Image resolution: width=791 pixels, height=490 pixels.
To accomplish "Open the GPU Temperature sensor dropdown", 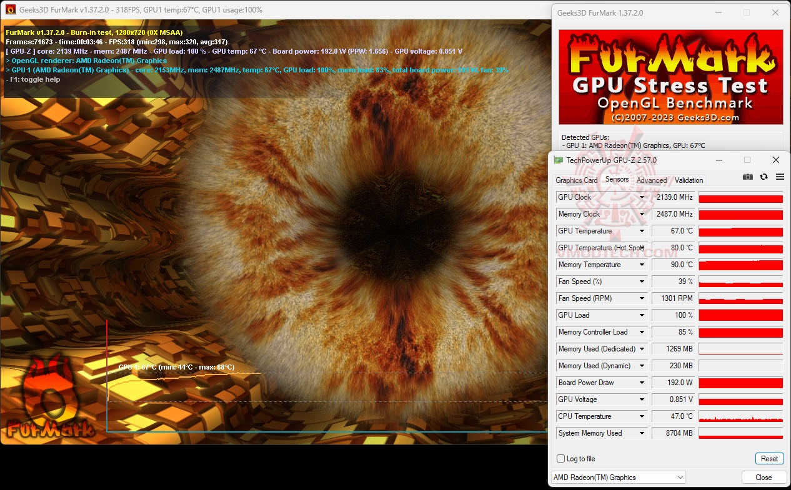I will 642,231.
